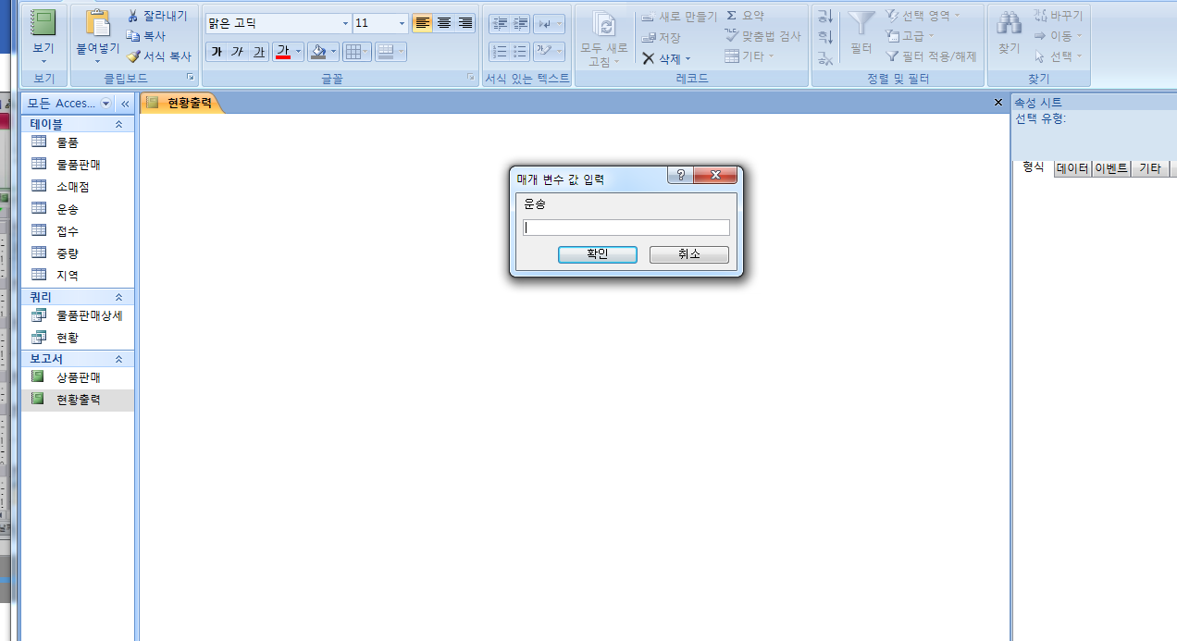Click the binoculars Find (찾기) icon
1177x641 pixels.
(1009, 24)
